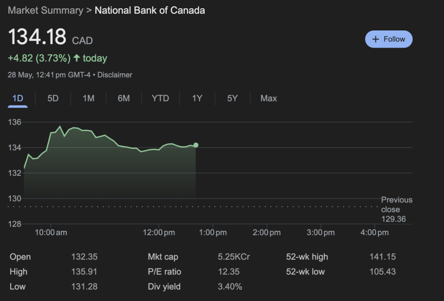Click the Follow button
The width and height of the screenshot is (444, 301).
pos(389,39)
